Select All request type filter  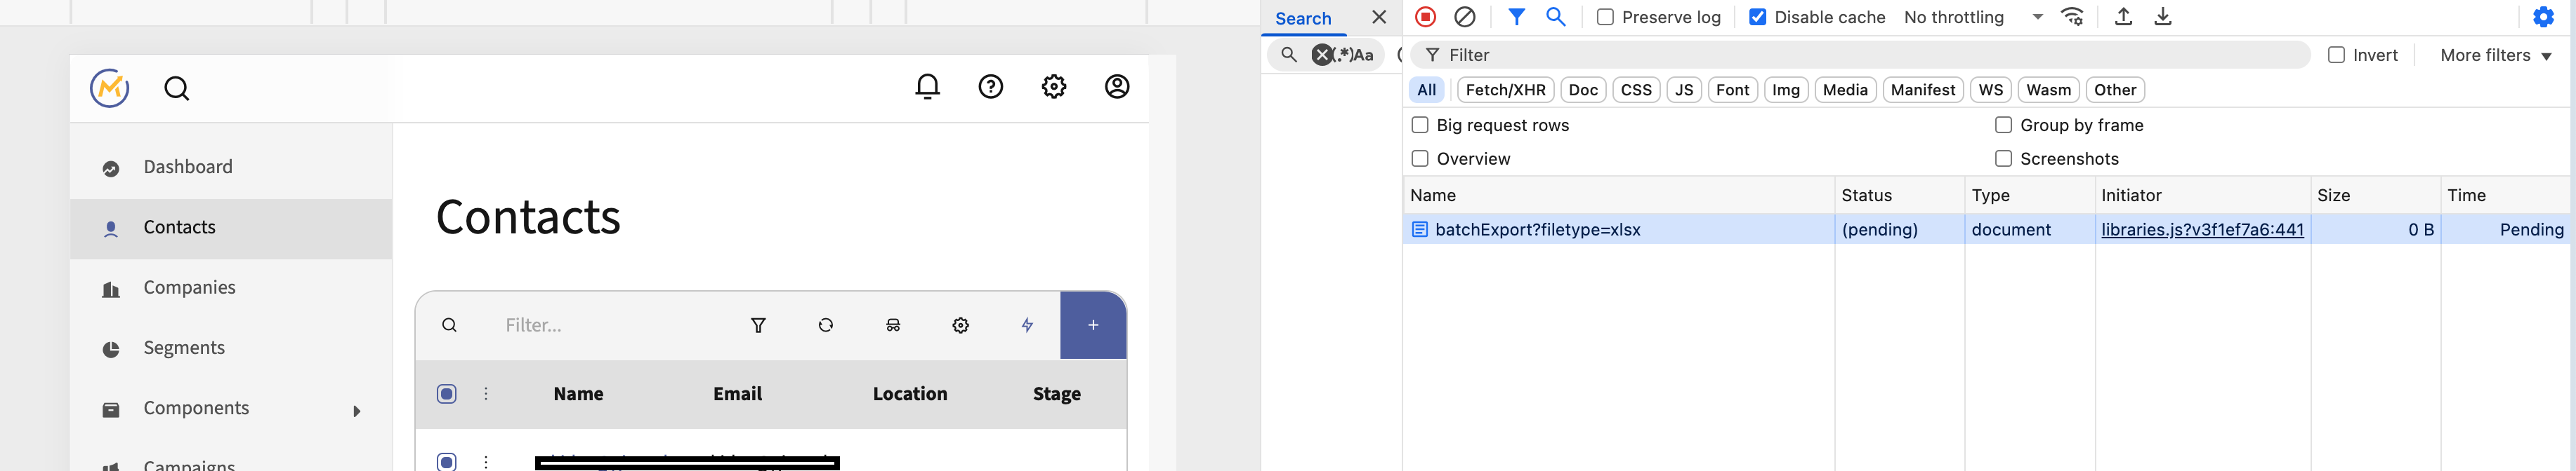(x=1427, y=90)
